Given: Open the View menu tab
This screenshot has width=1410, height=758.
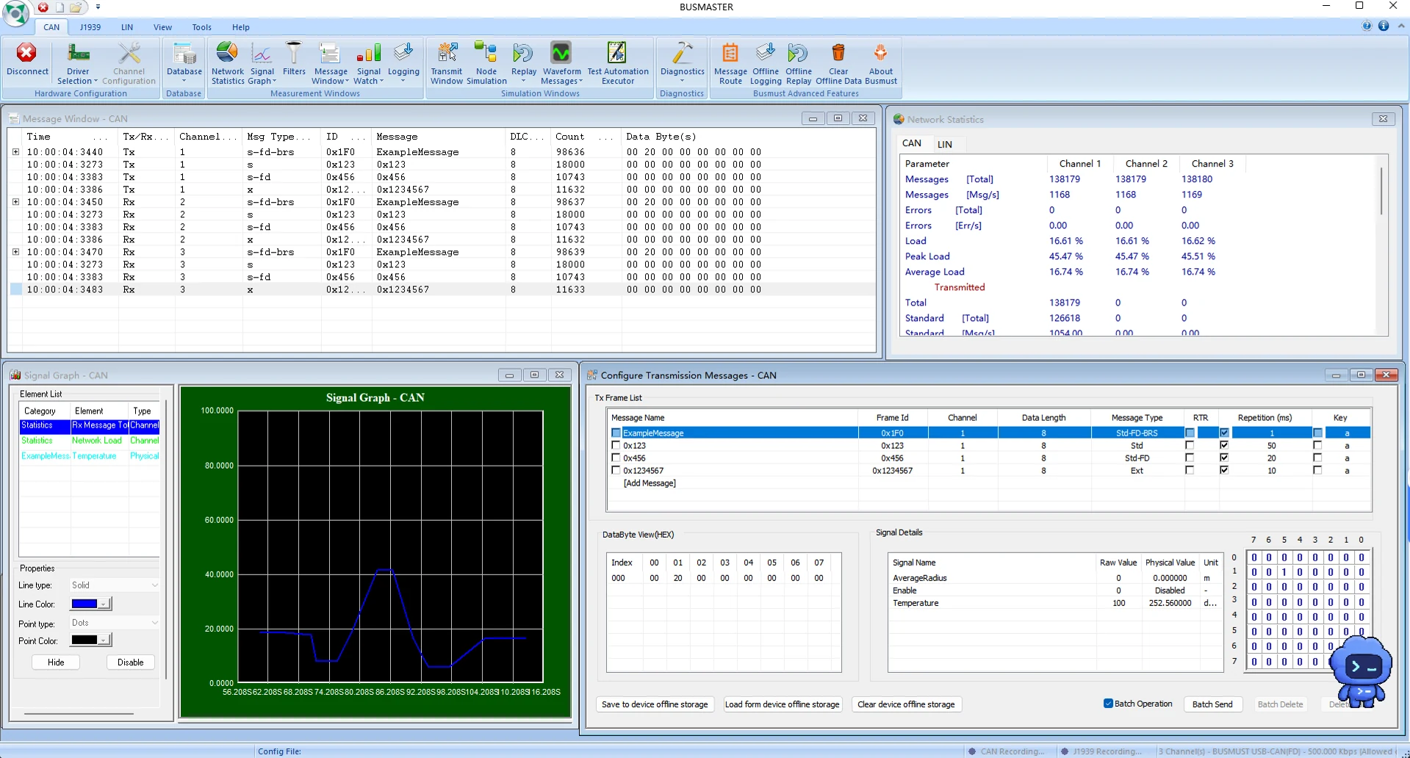Looking at the screenshot, I should [x=162, y=27].
